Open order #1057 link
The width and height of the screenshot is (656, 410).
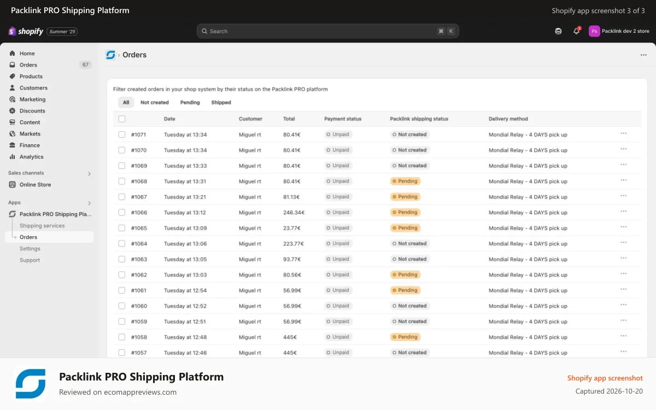tap(139, 353)
